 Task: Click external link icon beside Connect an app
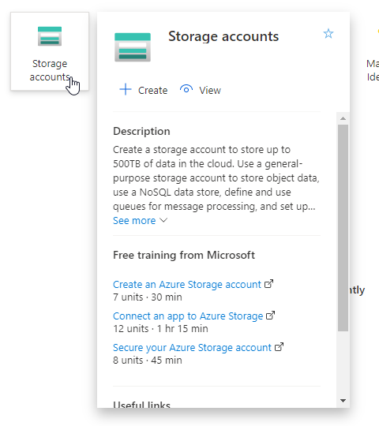tap(271, 315)
